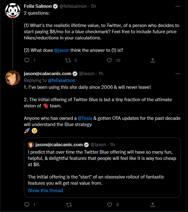Reply to Felix Salmon's tweet

27,60
